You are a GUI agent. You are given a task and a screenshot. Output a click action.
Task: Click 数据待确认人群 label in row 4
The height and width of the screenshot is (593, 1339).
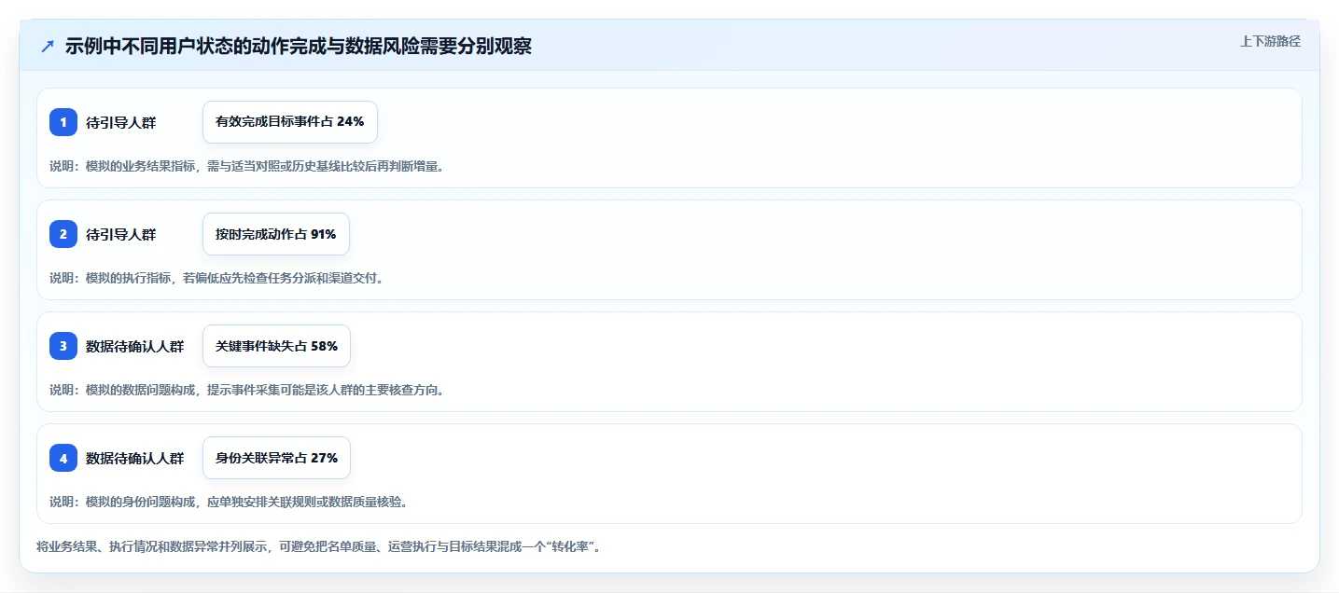tap(135, 458)
